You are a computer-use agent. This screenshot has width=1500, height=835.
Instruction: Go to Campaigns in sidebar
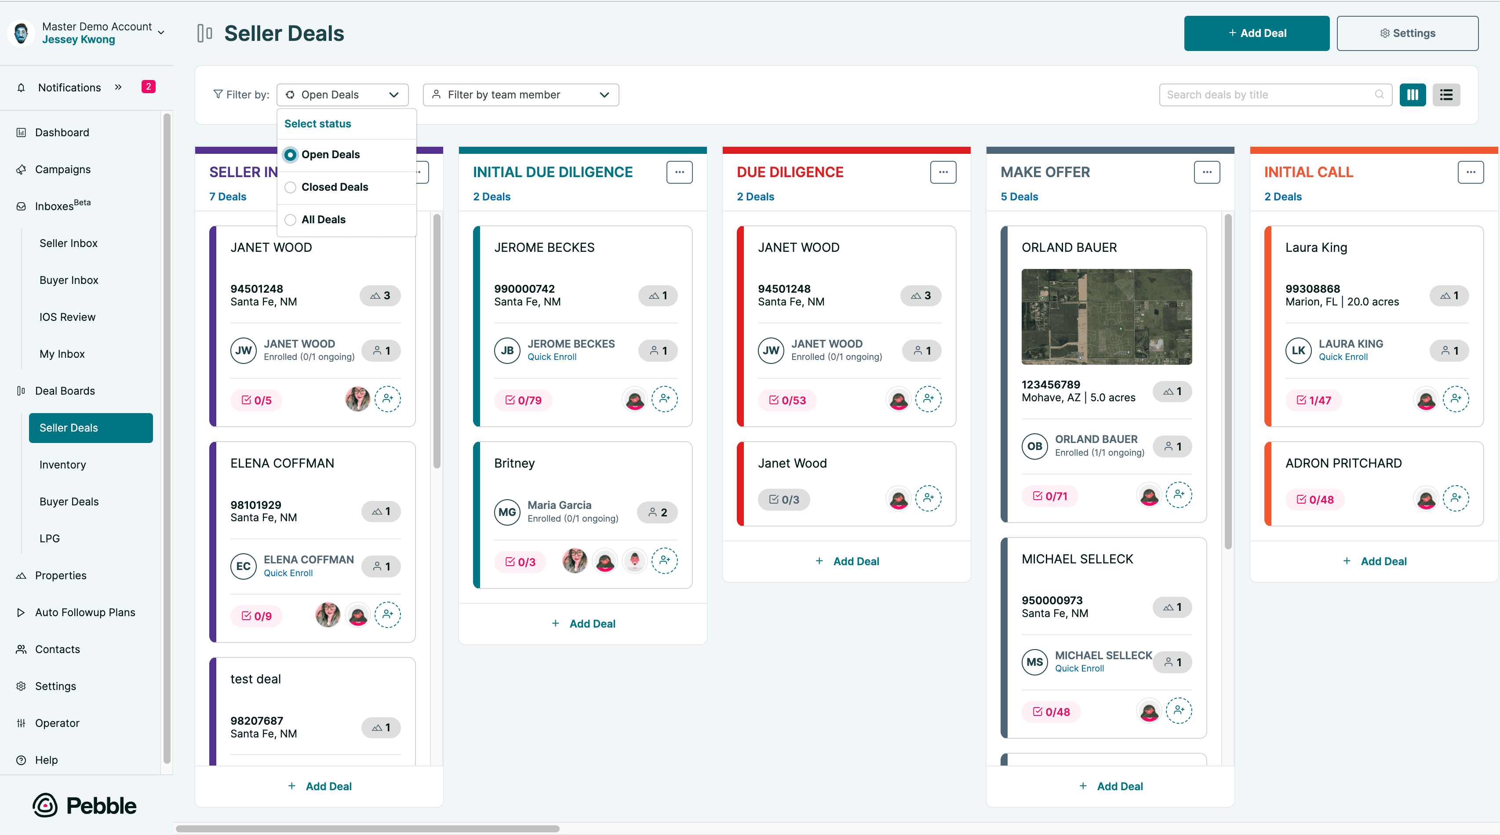[62, 169]
